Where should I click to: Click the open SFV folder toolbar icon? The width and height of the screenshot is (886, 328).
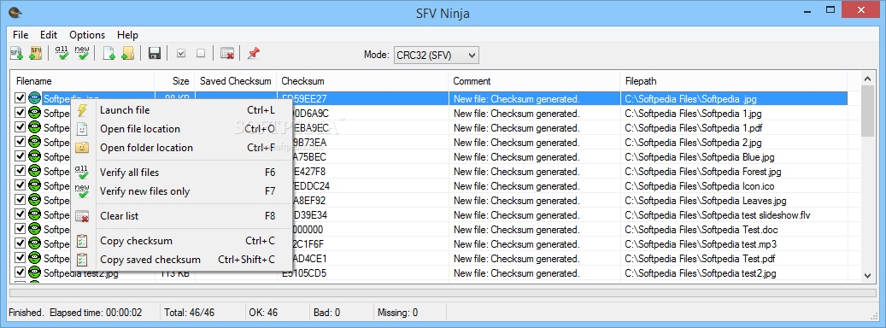coord(36,54)
